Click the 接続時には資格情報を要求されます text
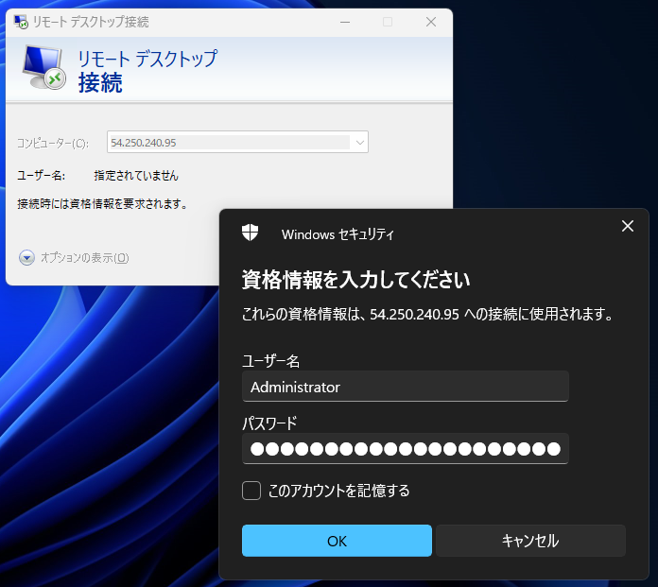Viewport: 658px width, 587px height. (x=102, y=204)
